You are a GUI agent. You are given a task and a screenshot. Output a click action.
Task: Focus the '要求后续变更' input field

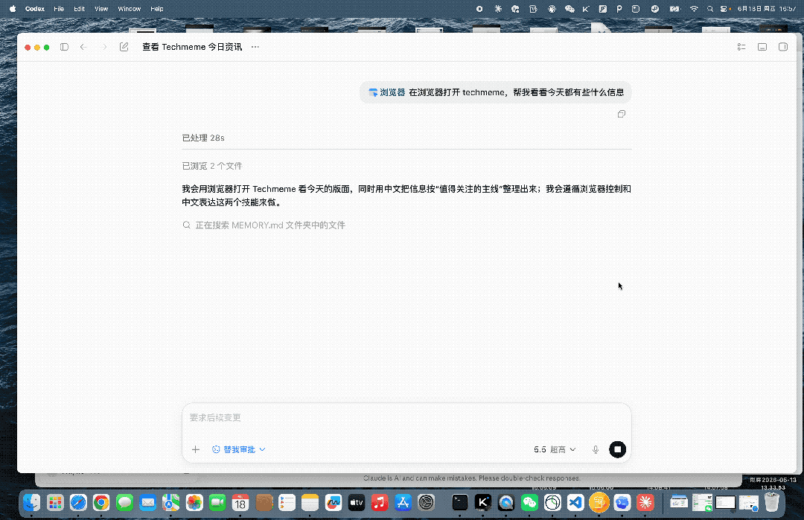click(406, 417)
